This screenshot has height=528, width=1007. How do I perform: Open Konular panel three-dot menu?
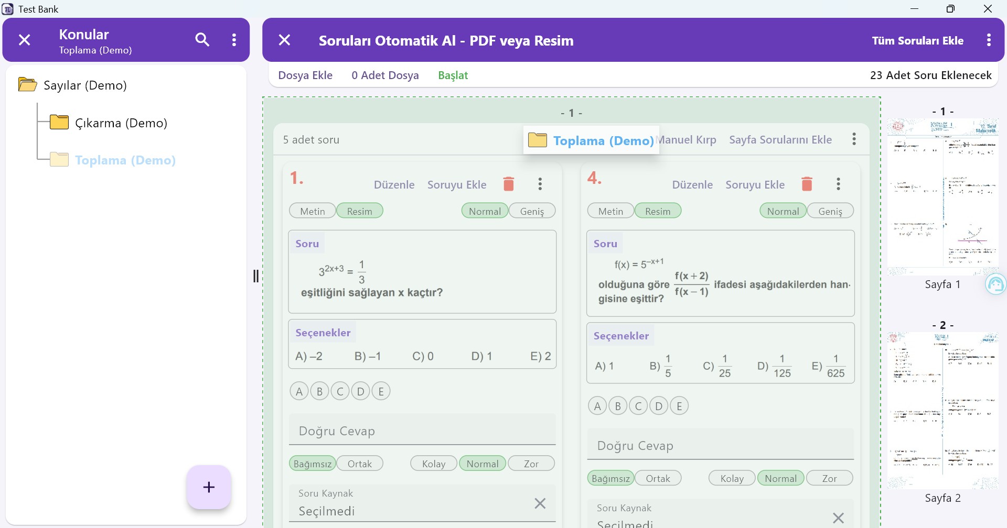(x=234, y=40)
